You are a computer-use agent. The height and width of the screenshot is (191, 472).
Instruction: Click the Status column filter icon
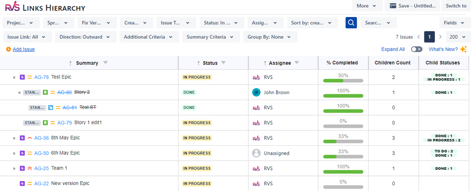[223, 63]
